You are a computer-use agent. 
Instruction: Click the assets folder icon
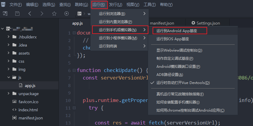pos(14,53)
